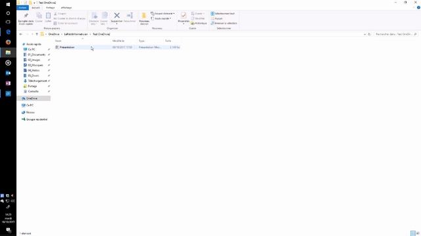
Task: Sort by the Nom column header
Action: pyautogui.click(x=59, y=41)
